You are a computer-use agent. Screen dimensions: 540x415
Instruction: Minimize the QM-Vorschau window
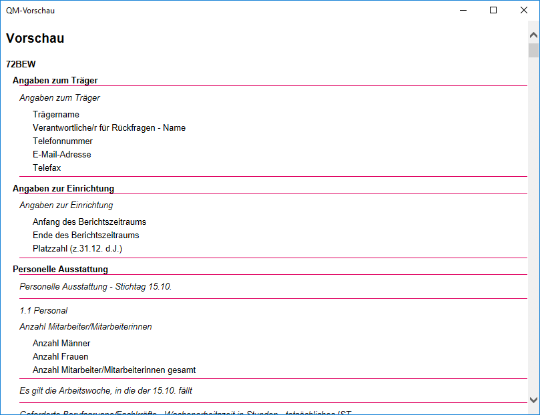pyautogui.click(x=463, y=10)
